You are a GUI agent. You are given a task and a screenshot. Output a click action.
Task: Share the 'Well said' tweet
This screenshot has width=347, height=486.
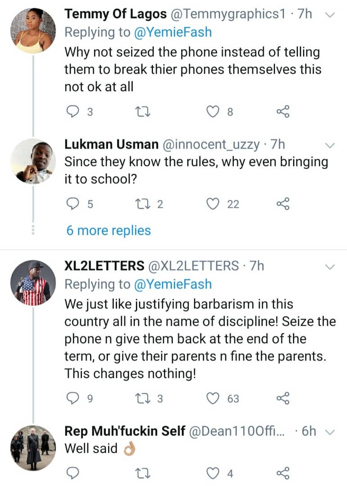(283, 472)
